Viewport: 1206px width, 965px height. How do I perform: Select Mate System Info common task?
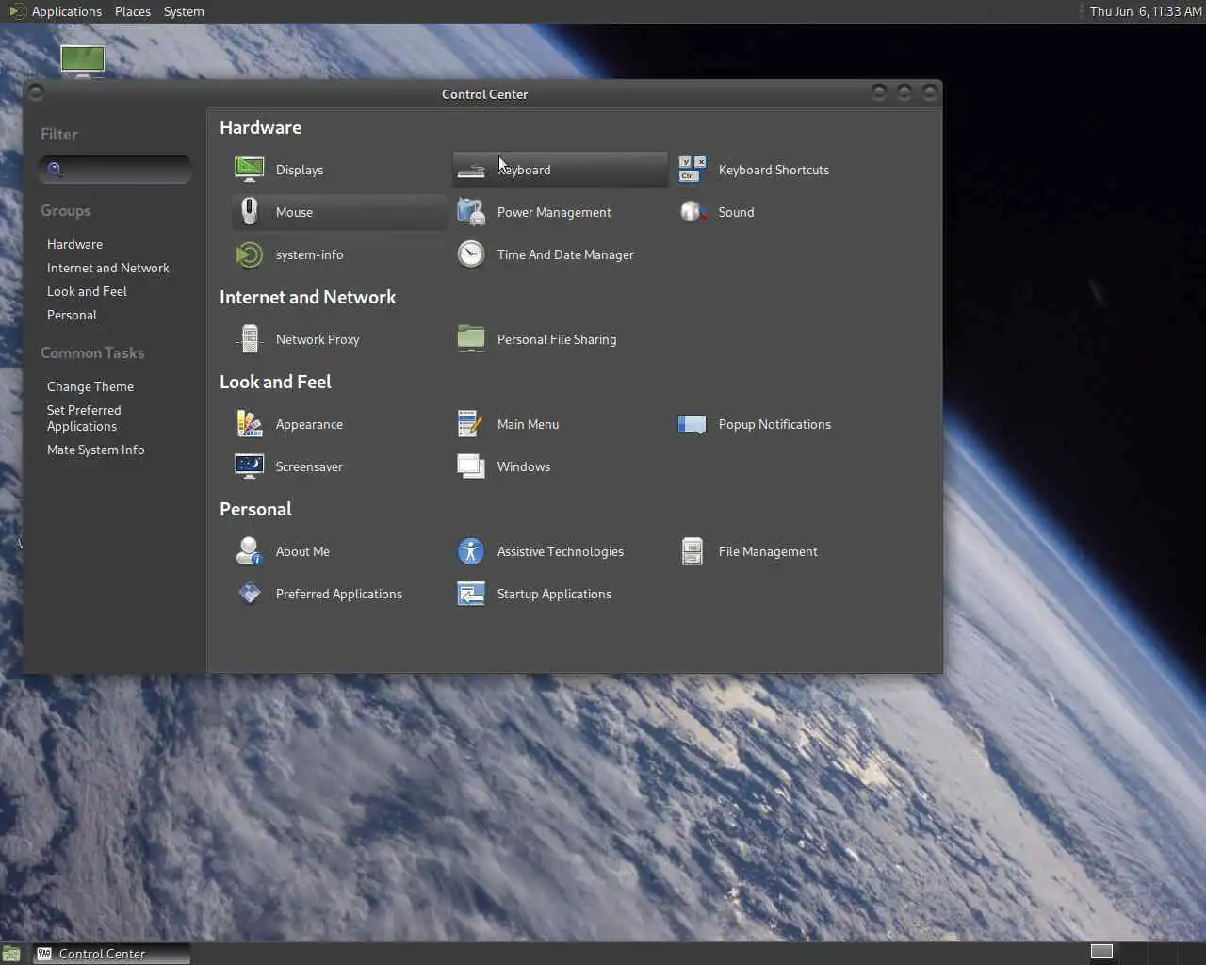96,450
